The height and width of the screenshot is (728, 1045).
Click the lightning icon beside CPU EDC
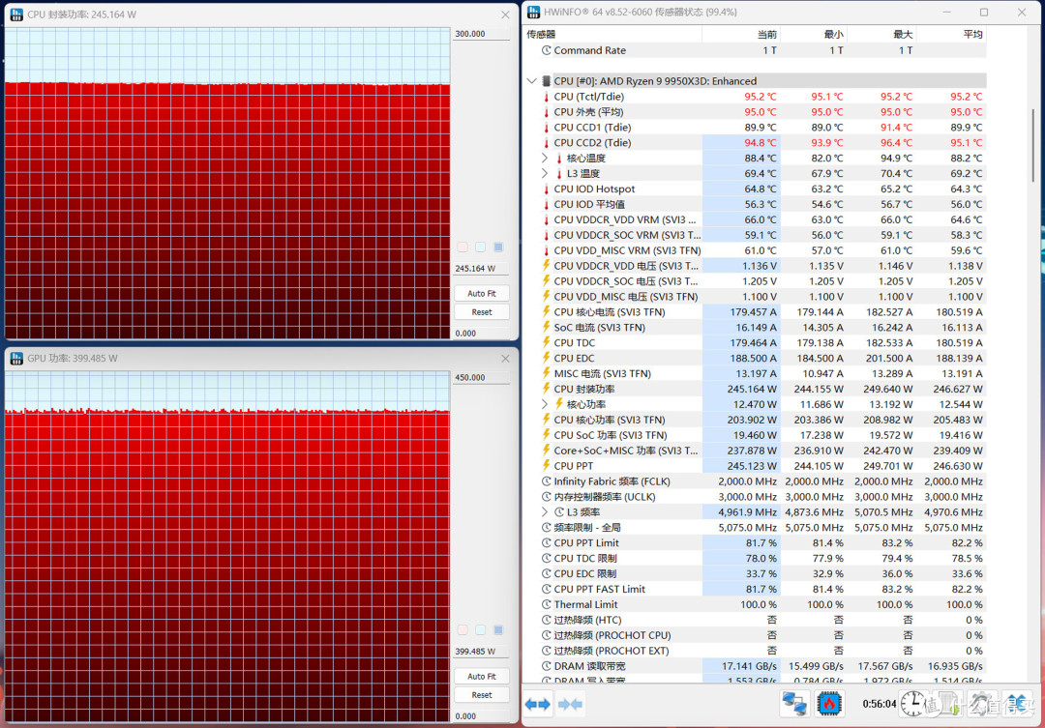pyautogui.click(x=547, y=358)
